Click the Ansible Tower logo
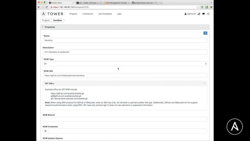The height and width of the screenshot is (141, 250). [52, 14]
